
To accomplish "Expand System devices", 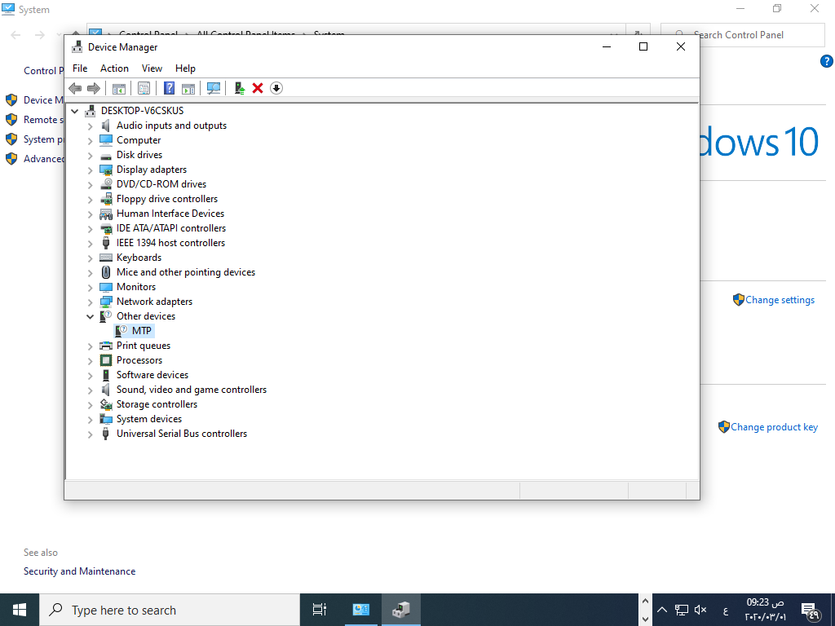I will [90, 420].
